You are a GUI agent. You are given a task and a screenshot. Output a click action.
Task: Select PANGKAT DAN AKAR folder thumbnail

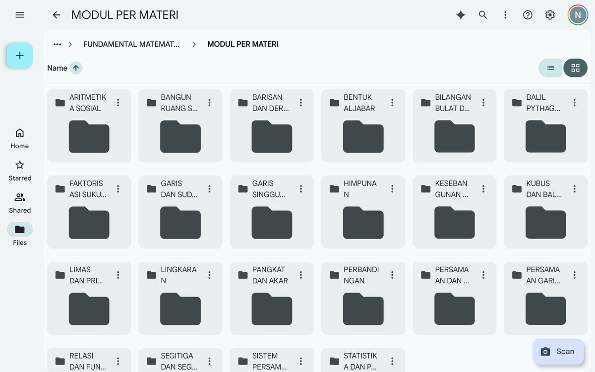coord(272,309)
